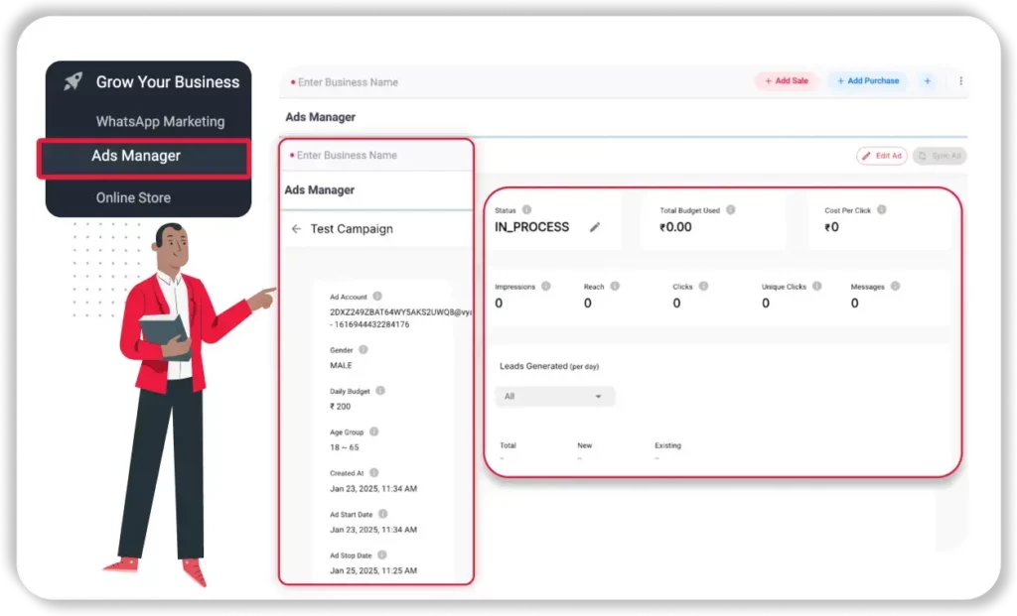Click the info icon next to Messages
This screenshot has height=616, width=1017.
click(x=895, y=287)
